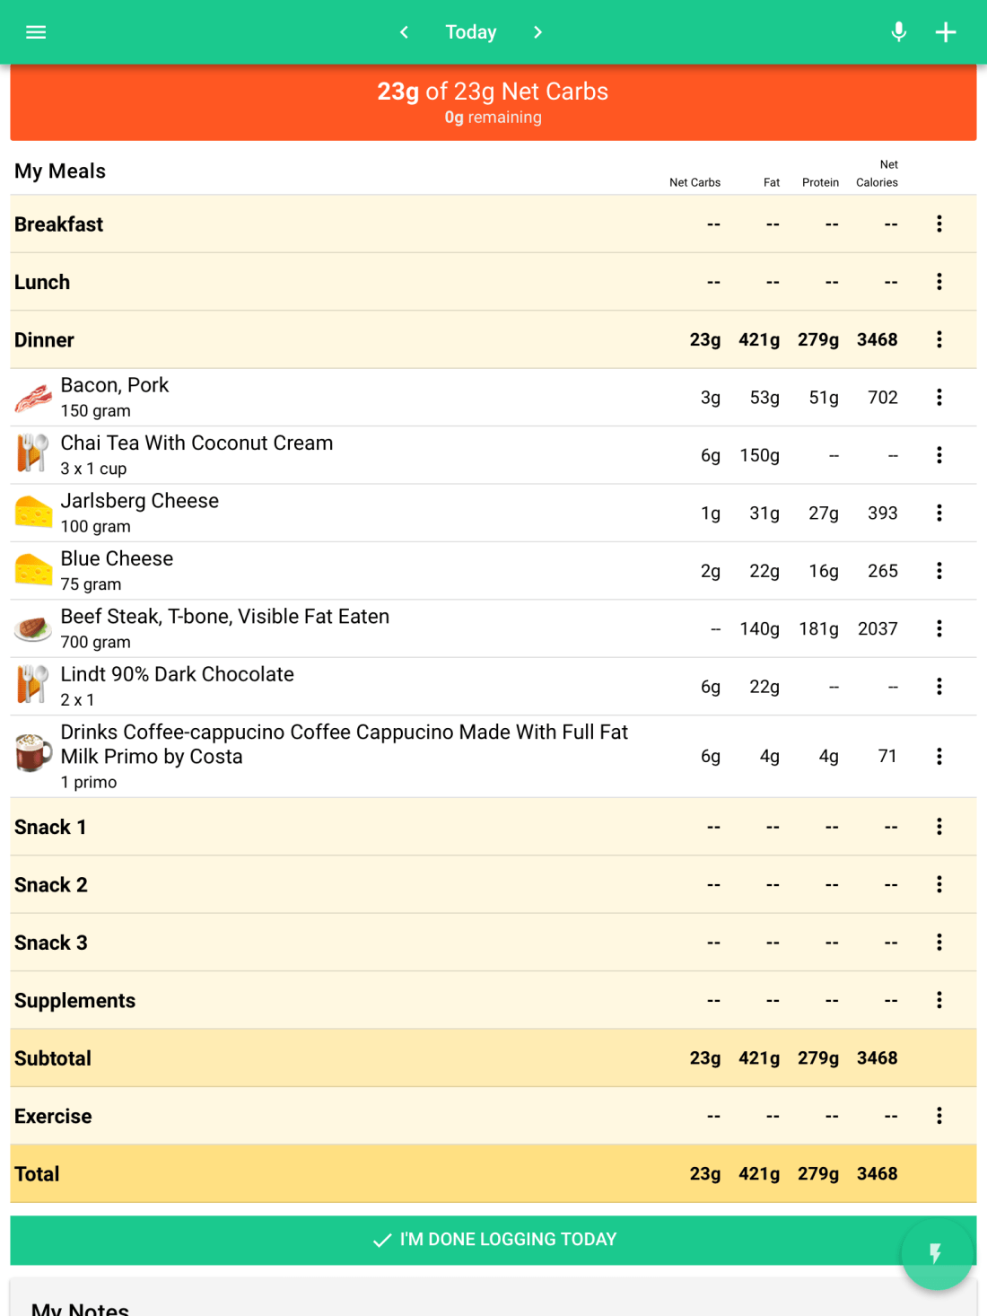Screen dimensions: 987x1316
Task: Open the Breakfast meal options menu
Action: pos(939,224)
